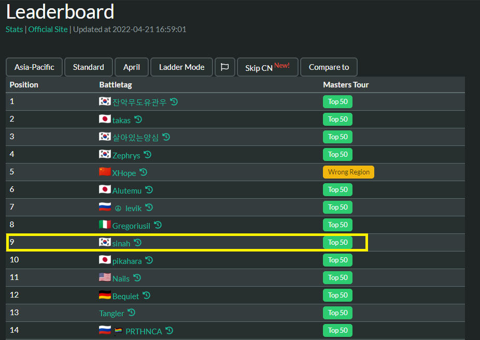Open history icon for pikahara
Image resolution: width=480 pixels, height=340 pixels.
pos(149,260)
